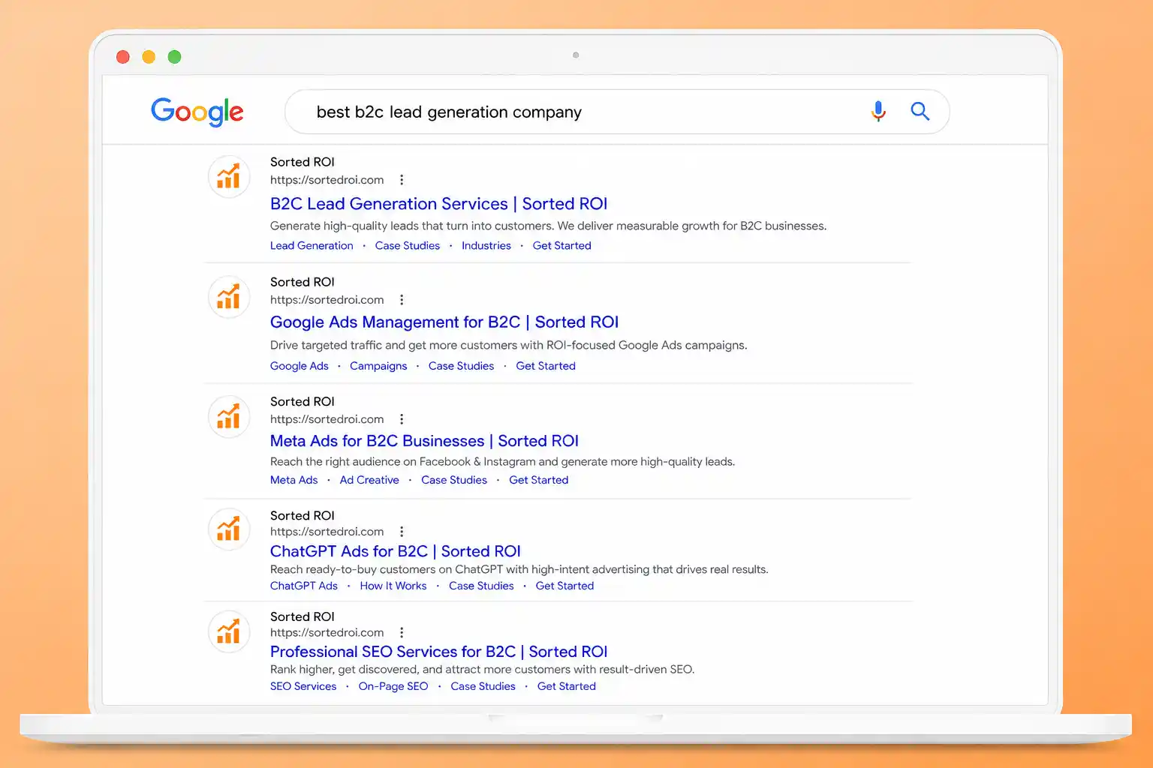Click the SEO Services sitelink

(303, 686)
